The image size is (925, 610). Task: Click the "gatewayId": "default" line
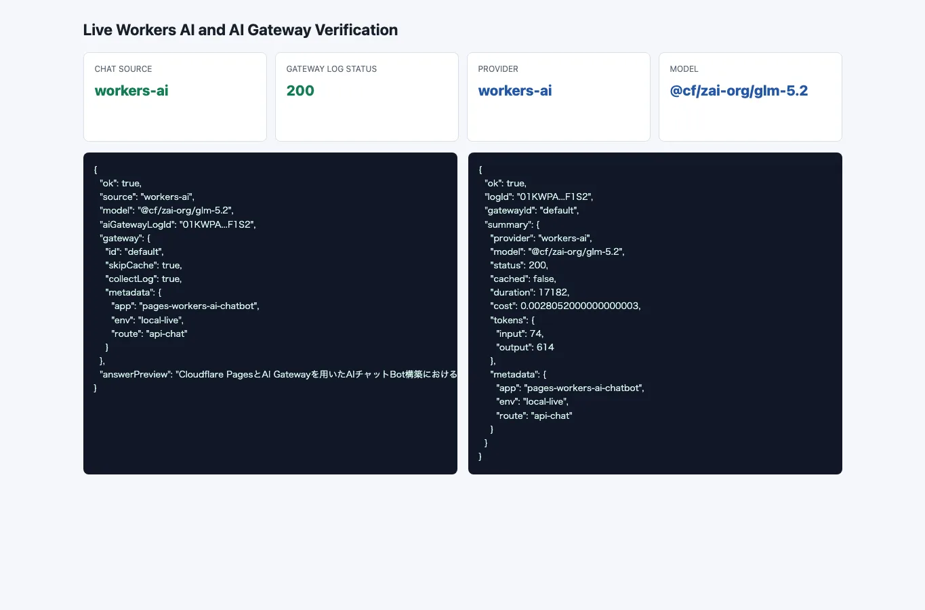(x=532, y=211)
